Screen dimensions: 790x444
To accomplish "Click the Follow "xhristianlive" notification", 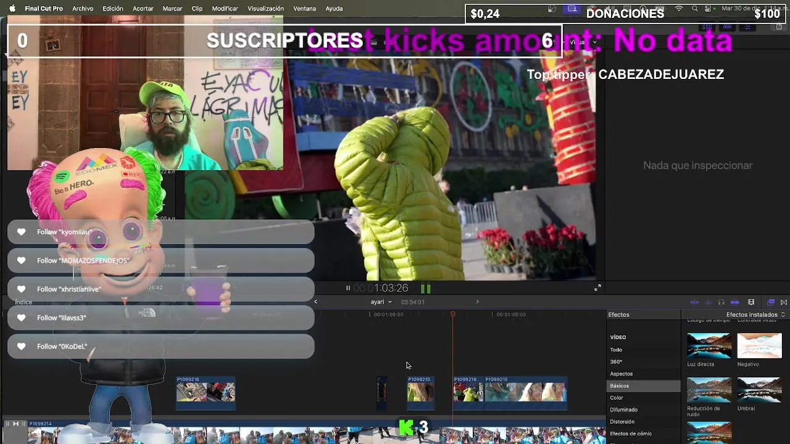I will pyautogui.click(x=160, y=289).
